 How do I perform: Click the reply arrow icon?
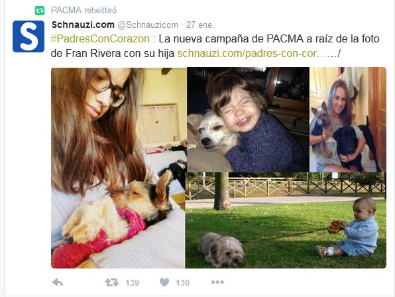pos(58,282)
